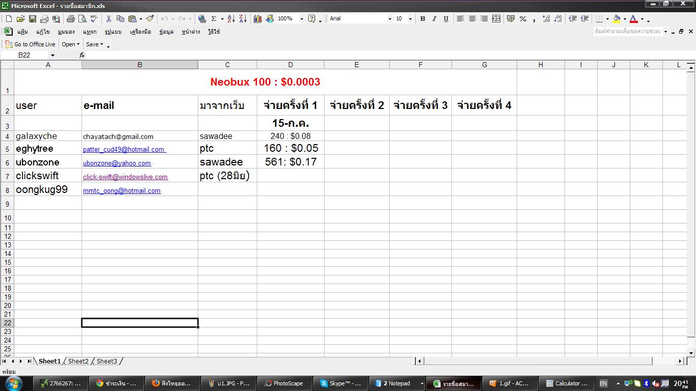Screen dimensions: 696x391
Task: Merge and center the cells
Action: tap(496, 19)
